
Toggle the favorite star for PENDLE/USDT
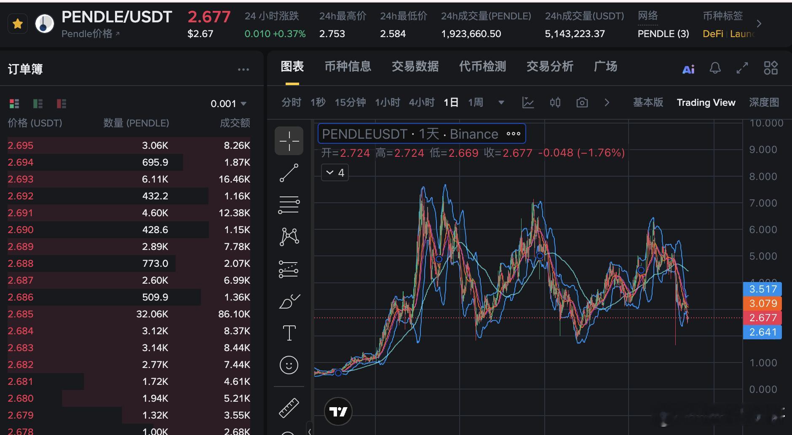pyautogui.click(x=17, y=23)
